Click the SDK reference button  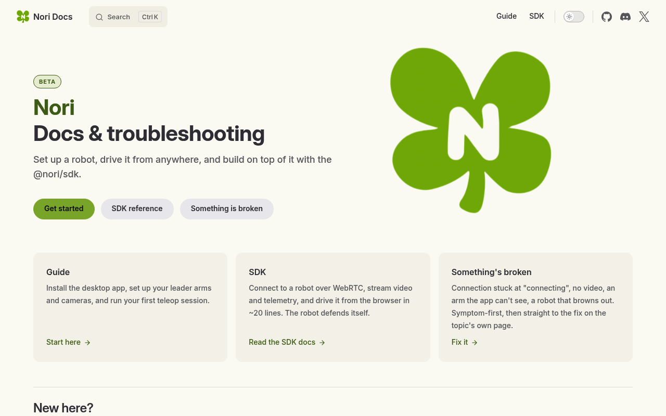click(137, 209)
